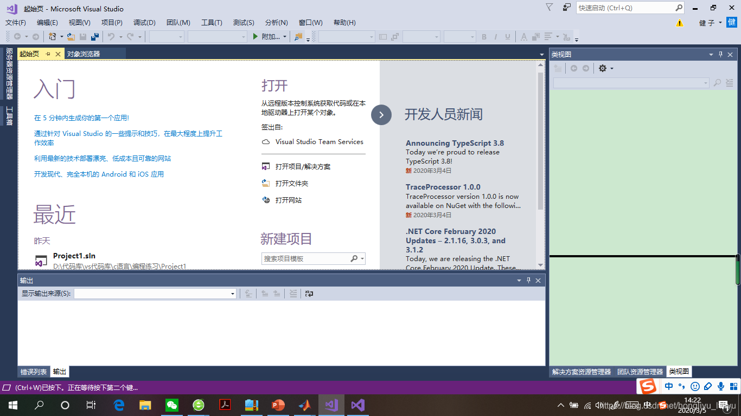The height and width of the screenshot is (416, 741).
Task: Click the 在 5 分钟内生成你的第一个应用 link
Action: click(81, 118)
